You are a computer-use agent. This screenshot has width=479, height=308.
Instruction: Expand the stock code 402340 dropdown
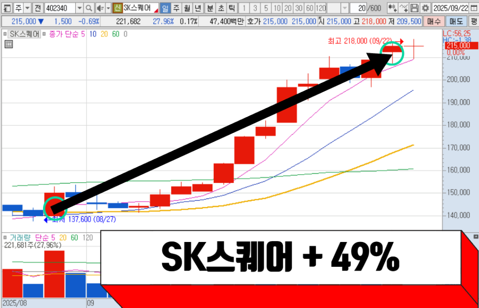tap(79, 8)
